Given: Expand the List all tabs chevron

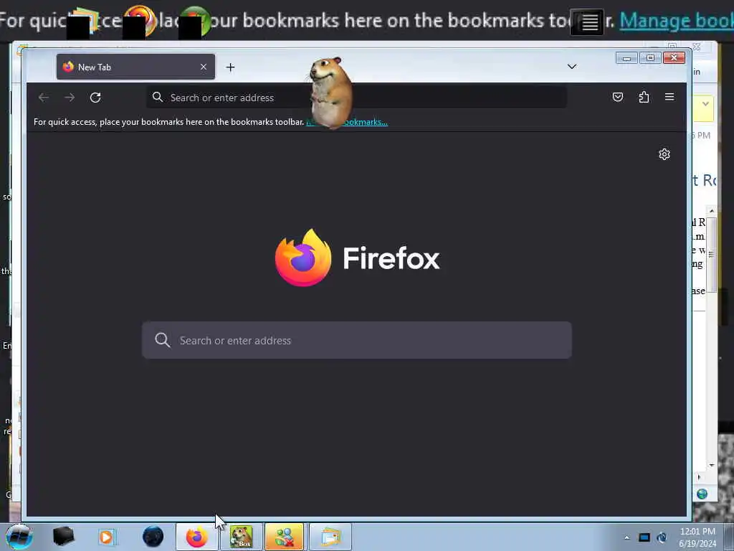Looking at the screenshot, I should coord(571,67).
